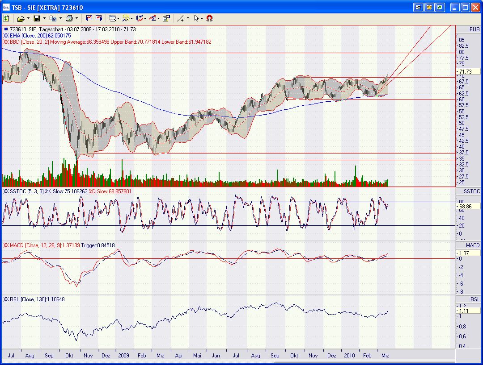Go to previous chart with left-arrow icon
Viewport: 483px width, 365px height.
tap(89, 18)
